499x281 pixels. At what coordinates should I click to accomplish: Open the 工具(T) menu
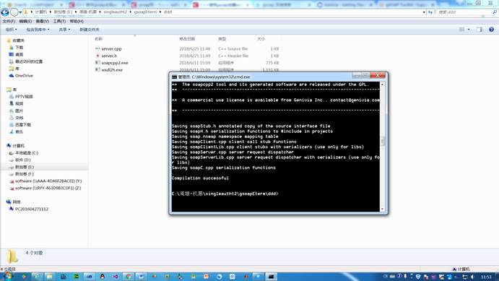(x=59, y=22)
